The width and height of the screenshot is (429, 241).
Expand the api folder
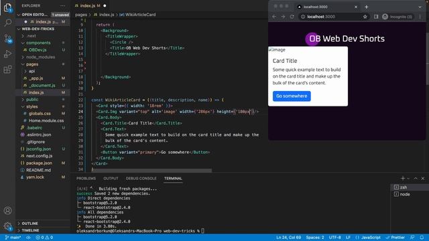32,72
